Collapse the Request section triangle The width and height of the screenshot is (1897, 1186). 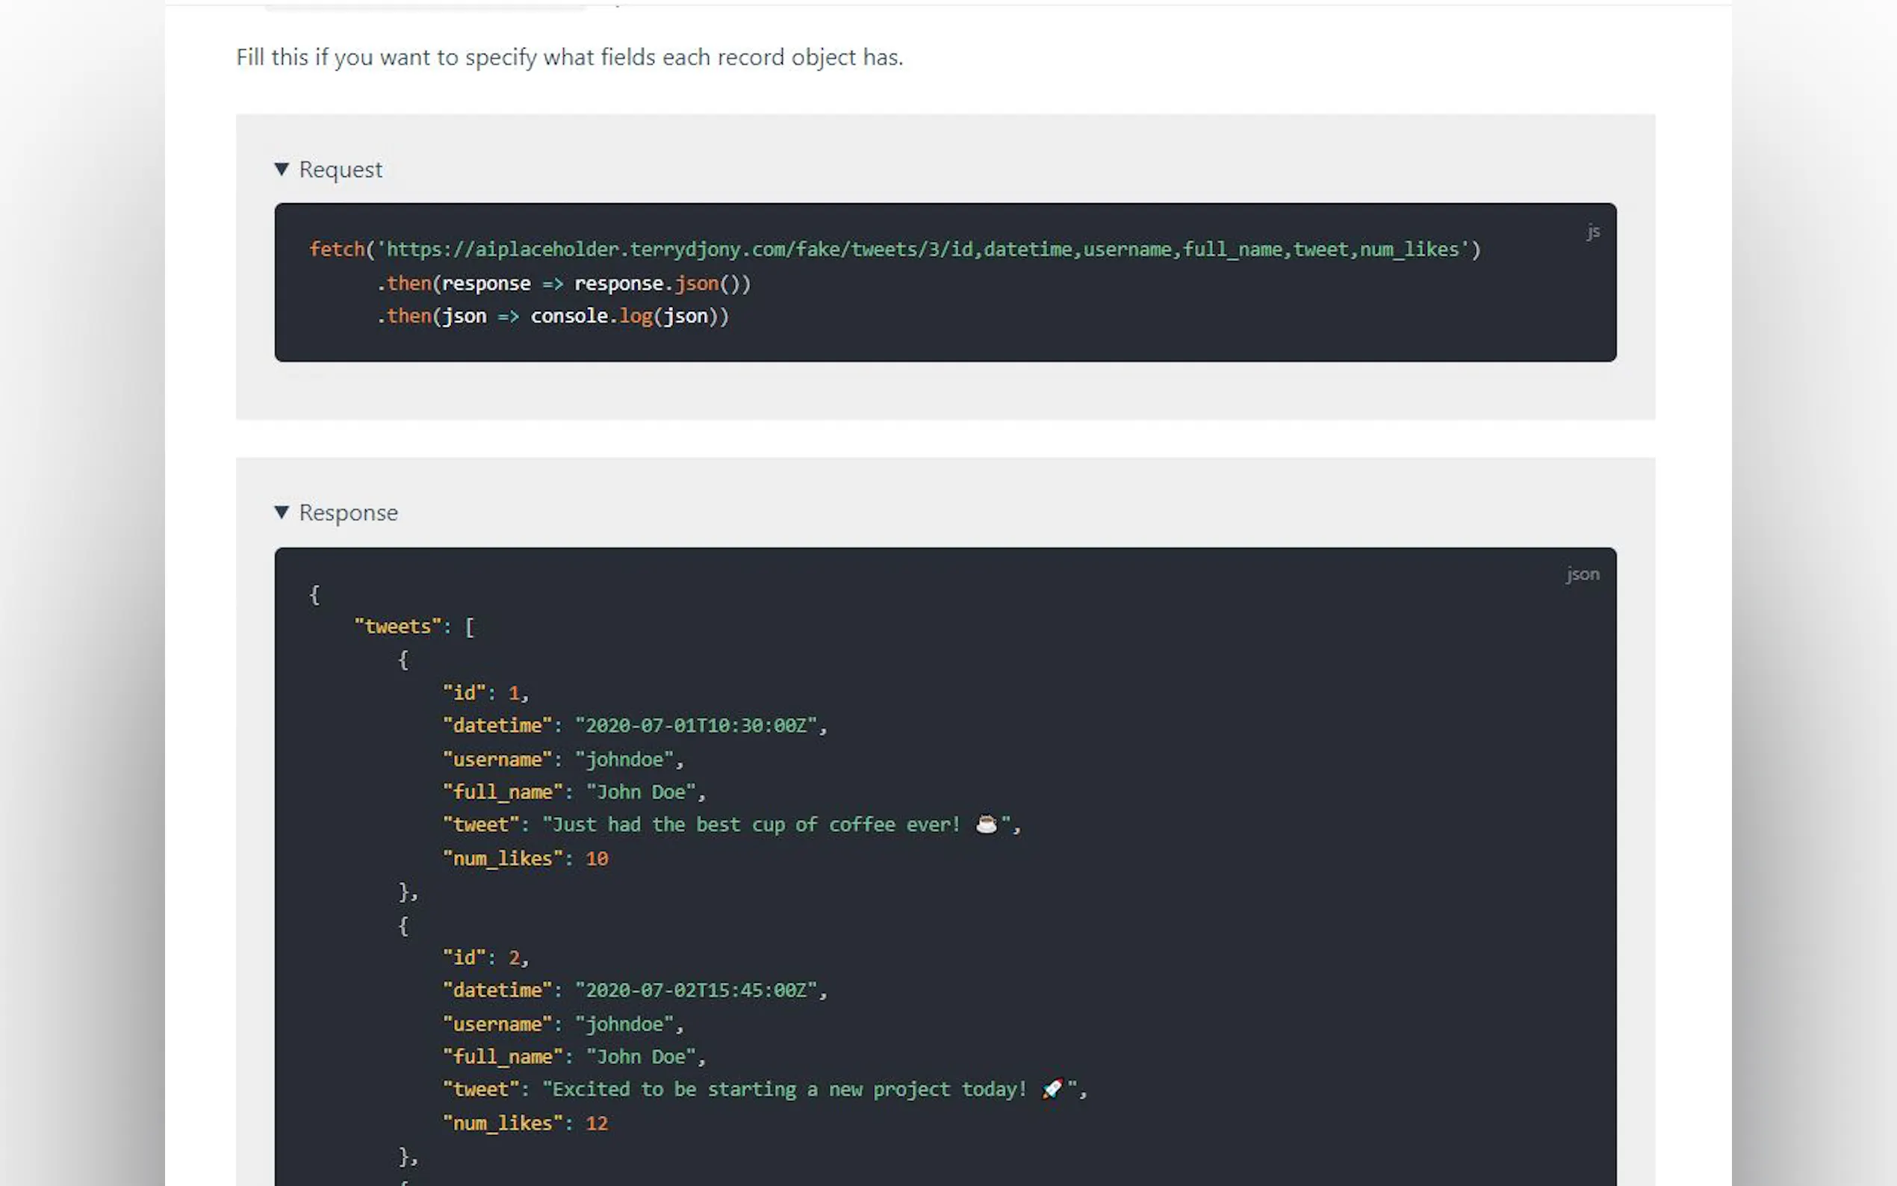click(282, 170)
